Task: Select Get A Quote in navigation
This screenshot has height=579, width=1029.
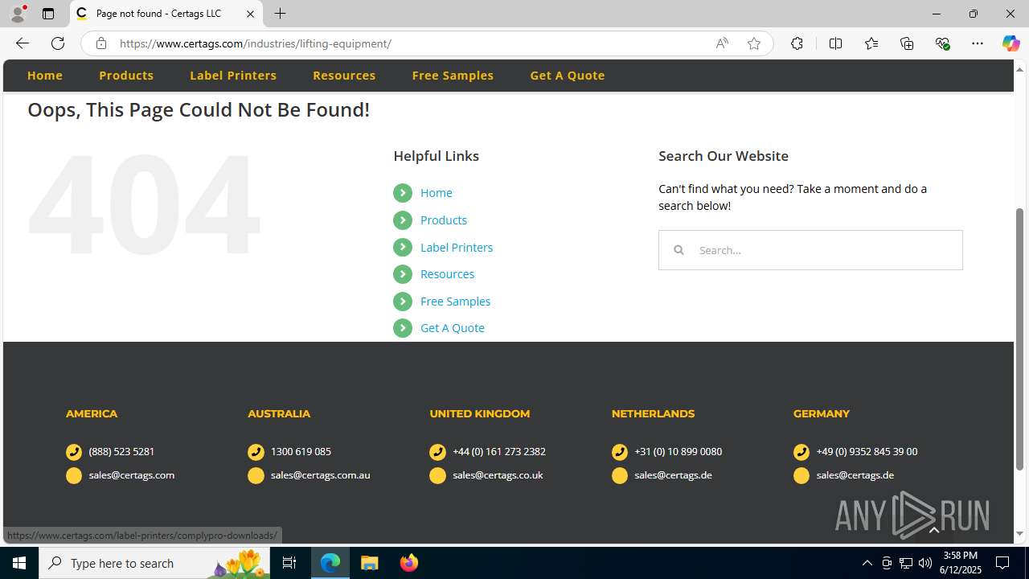Action: click(568, 76)
